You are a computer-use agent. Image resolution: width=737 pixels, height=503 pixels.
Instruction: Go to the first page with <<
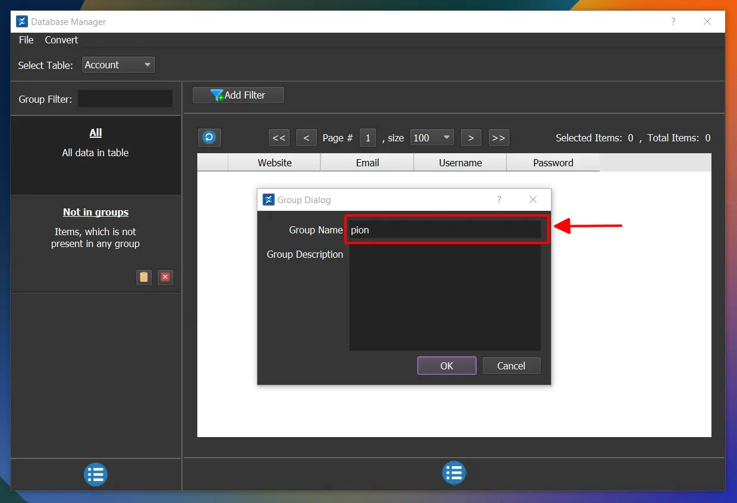(x=279, y=138)
